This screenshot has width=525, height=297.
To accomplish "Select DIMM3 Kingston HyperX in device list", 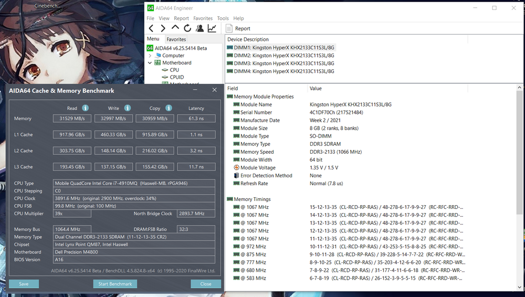I will [x=283, y=63].
